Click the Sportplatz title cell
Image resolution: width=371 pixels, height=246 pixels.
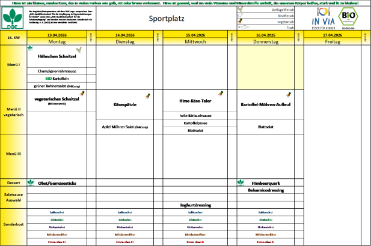click(165, 19)
